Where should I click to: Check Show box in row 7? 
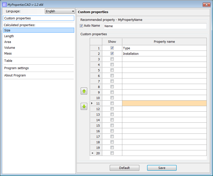tap(112, 81)
